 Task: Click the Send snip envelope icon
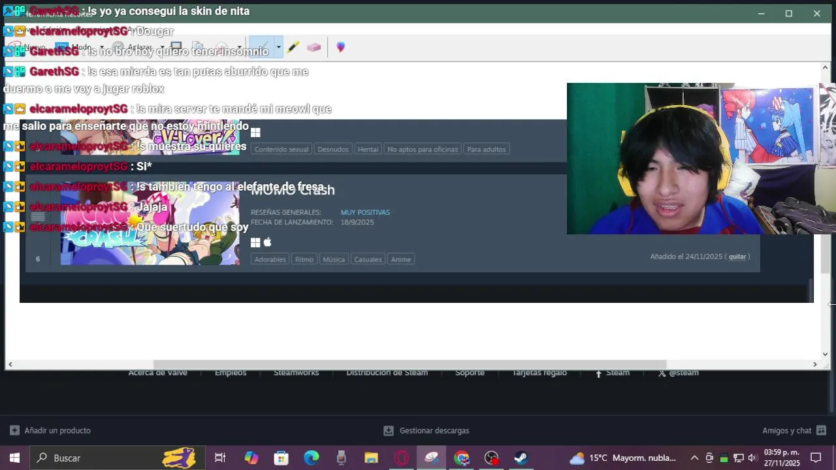coord(221,47)
